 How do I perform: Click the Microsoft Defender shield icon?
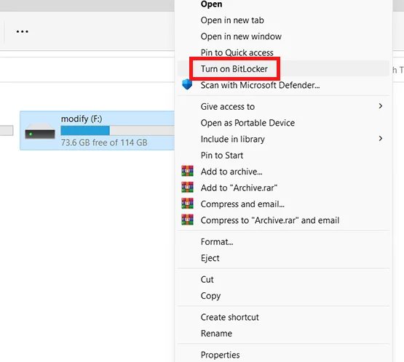point(187,84)
